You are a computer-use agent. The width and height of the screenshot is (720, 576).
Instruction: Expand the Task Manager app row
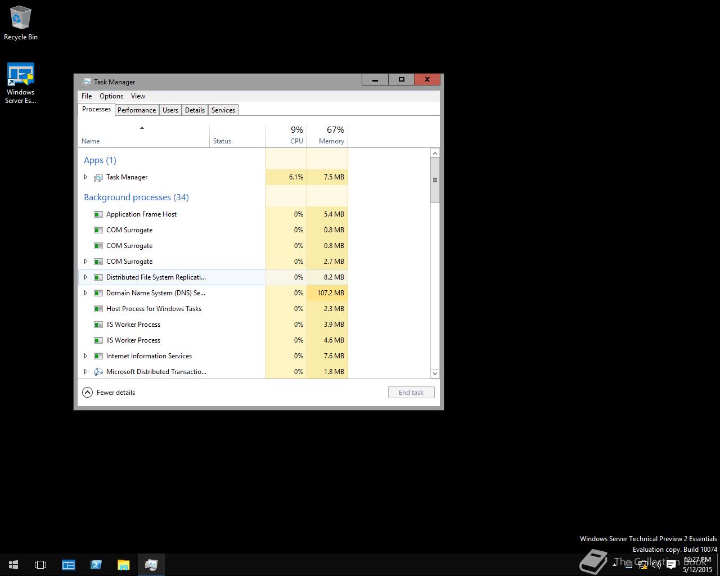[x=85, y=177]
